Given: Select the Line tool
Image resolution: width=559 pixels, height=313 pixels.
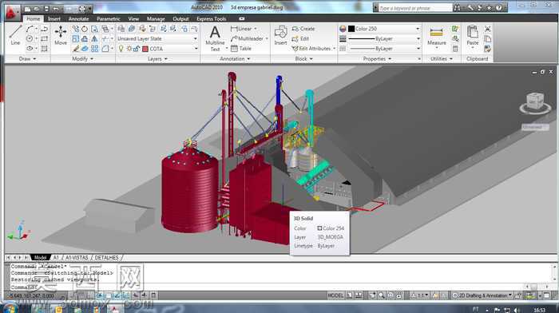Looking at the screenshot, I should (x=15, y=35).
